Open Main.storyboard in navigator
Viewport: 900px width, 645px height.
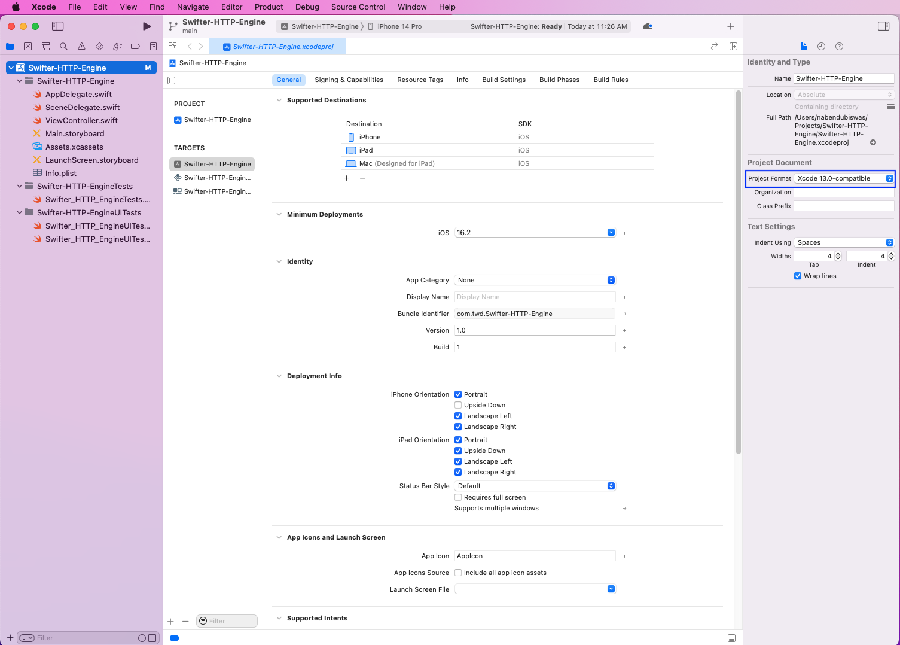click(x=75, y=133)
